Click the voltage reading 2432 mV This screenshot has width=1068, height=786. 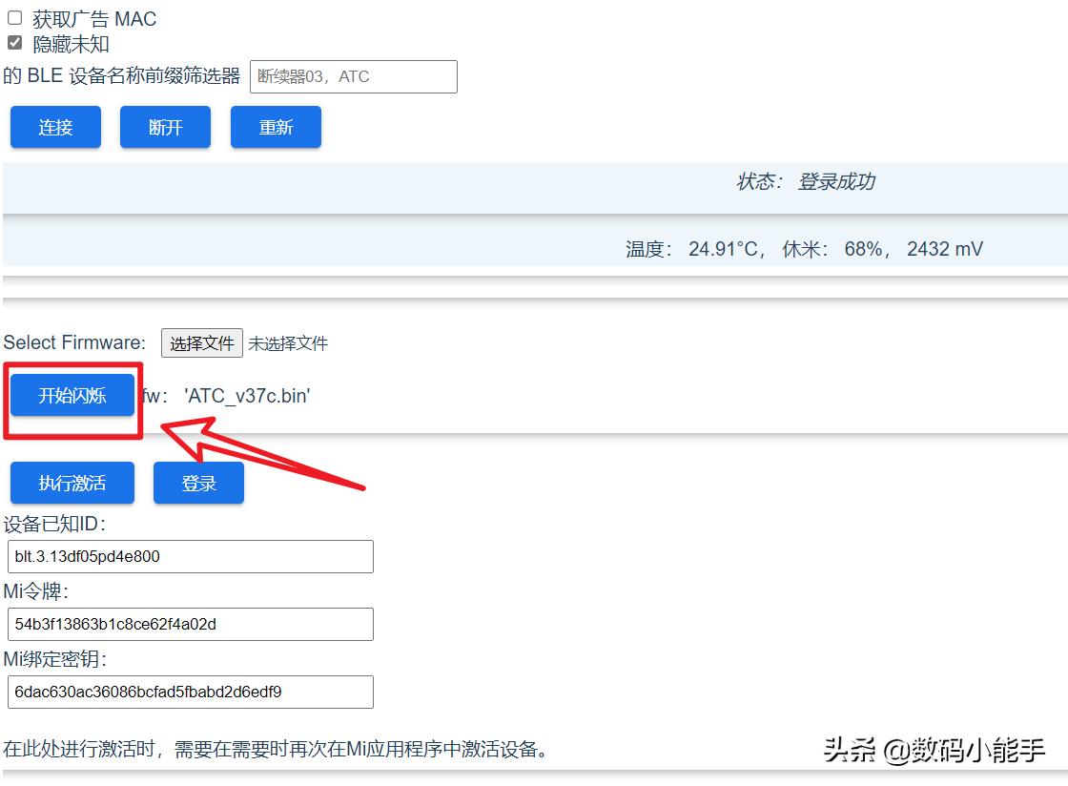944,248
